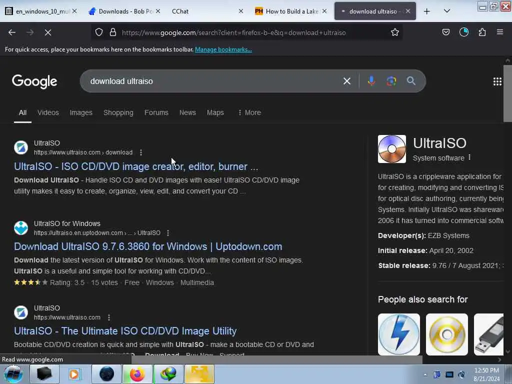Bookmark this page with the star icon
This screenshot has height=384, width=512.
pos(395,32)
